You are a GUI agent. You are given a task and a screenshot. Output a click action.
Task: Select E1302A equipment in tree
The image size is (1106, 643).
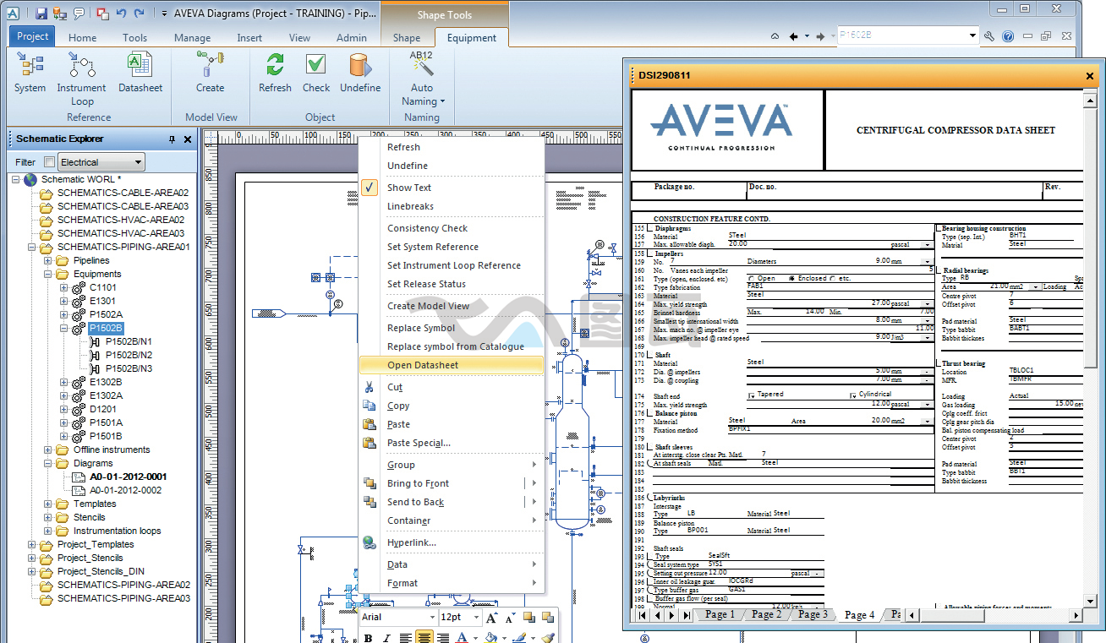[106, 395]
